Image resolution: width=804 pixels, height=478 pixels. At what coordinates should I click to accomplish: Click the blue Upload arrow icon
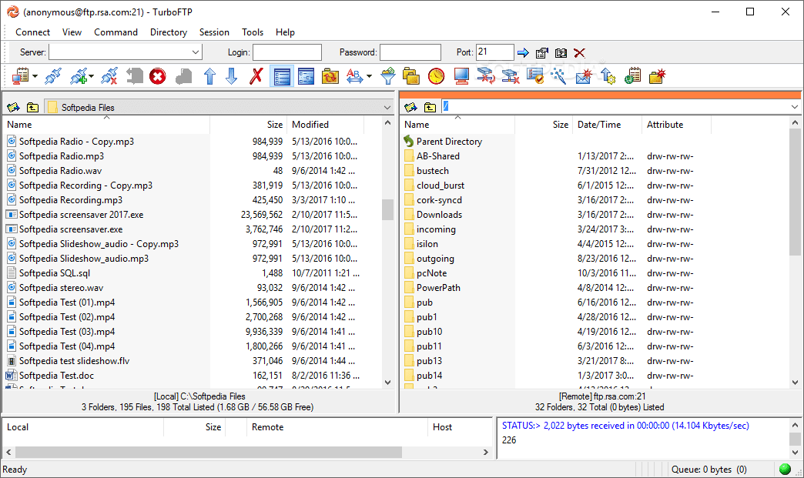[x=209, y=77]
